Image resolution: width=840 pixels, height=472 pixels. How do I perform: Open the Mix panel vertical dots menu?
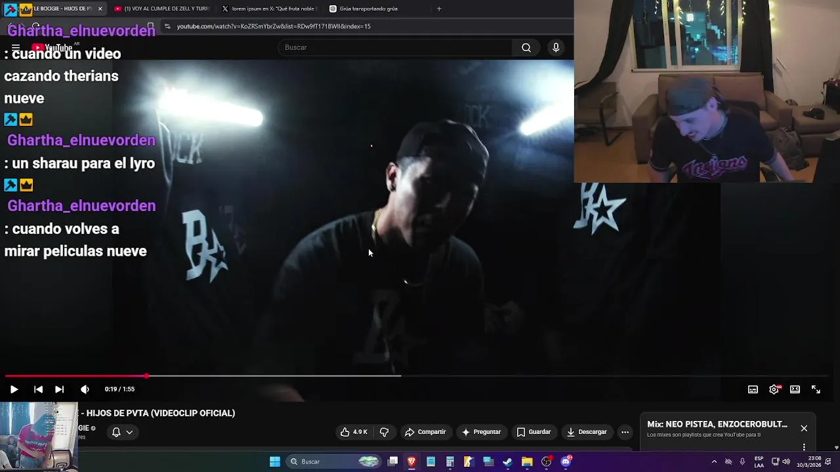point(804,447)
